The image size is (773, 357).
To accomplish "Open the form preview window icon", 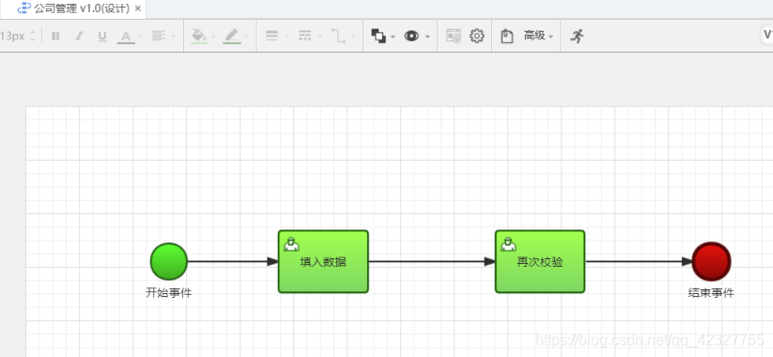I will [454, 36].
